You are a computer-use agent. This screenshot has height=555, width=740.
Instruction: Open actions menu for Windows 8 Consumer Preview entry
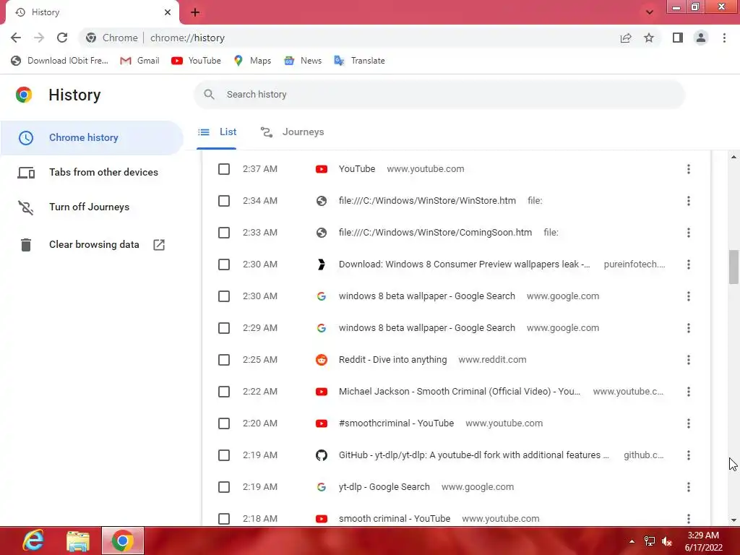point(689,264)
